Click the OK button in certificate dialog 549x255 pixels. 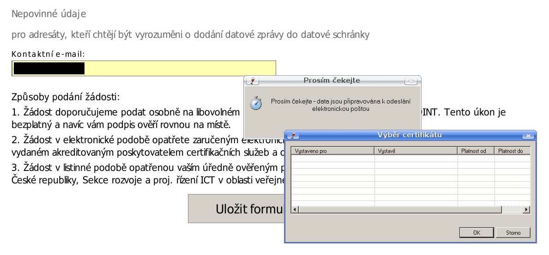477,233
